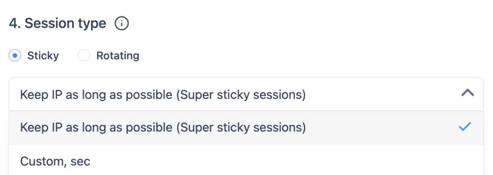Click the info icon beside Session type
Image resolution: width=493 pixels, height=175 pixels.
click(x=122, y=24)
